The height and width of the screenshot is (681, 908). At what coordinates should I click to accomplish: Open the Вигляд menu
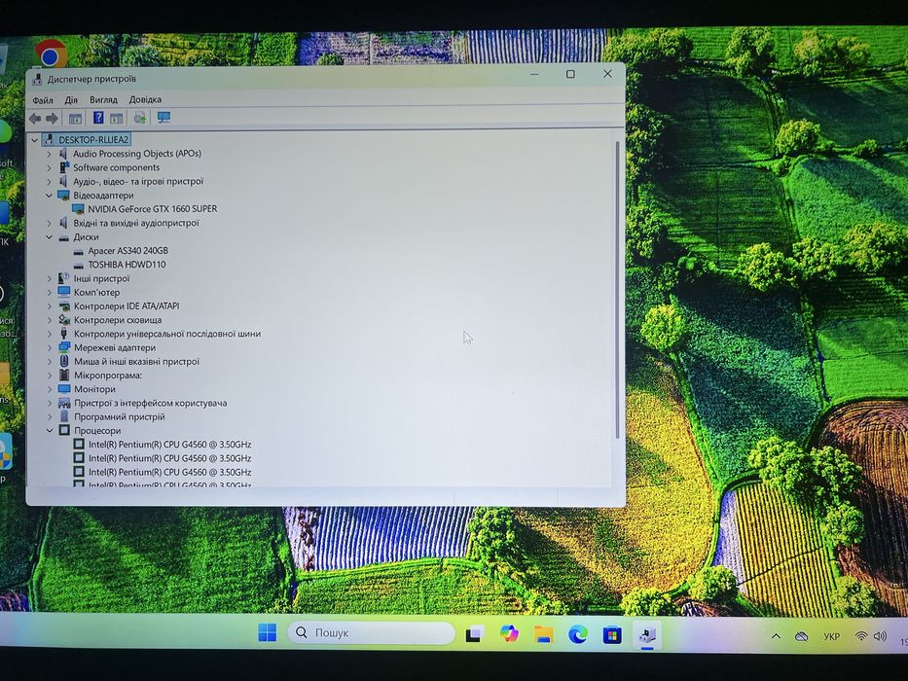pos(103,99)
